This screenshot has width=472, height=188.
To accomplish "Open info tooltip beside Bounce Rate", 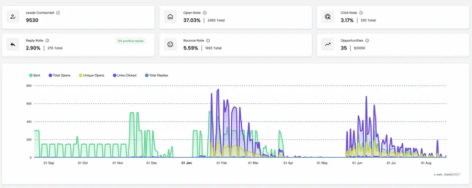I will [208, 41].
